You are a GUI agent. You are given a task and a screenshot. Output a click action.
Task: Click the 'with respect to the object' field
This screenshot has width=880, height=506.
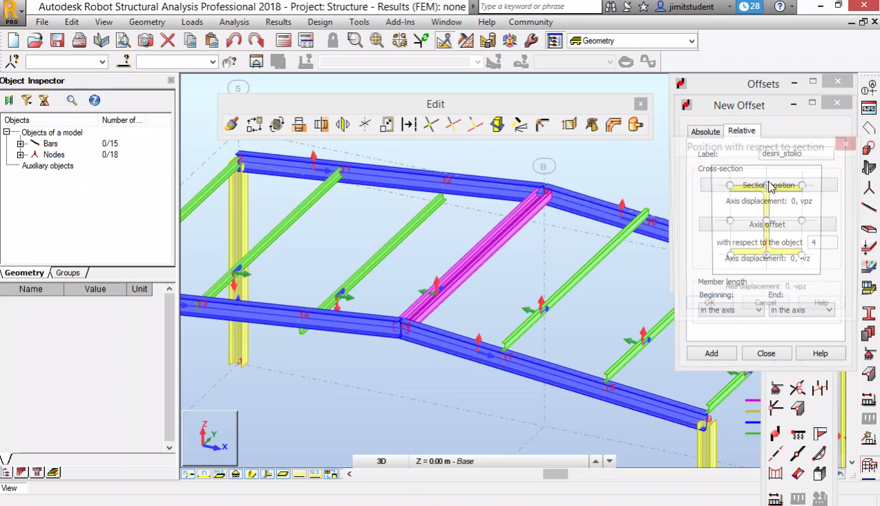(822, 243)
